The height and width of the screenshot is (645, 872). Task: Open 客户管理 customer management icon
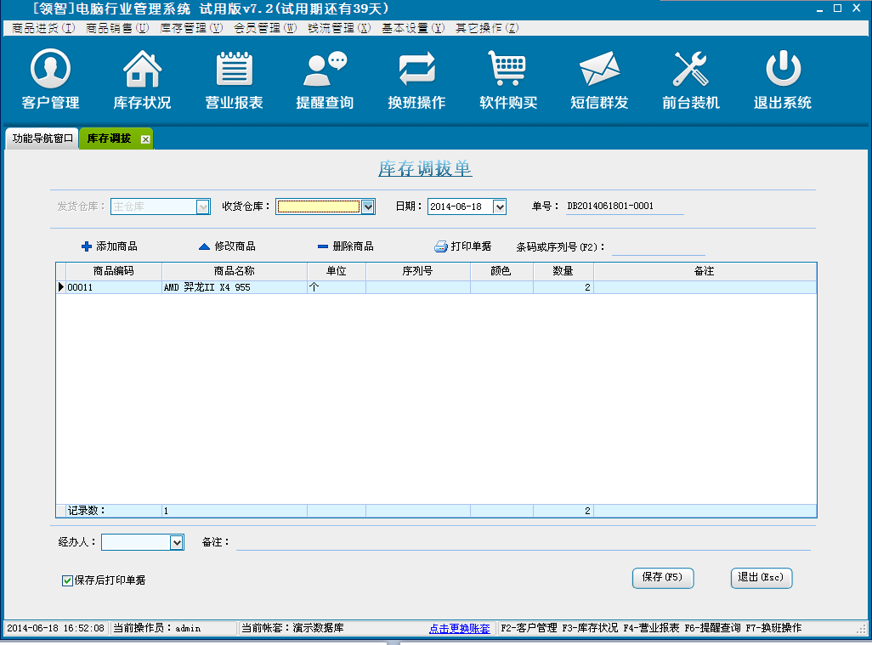50,70
